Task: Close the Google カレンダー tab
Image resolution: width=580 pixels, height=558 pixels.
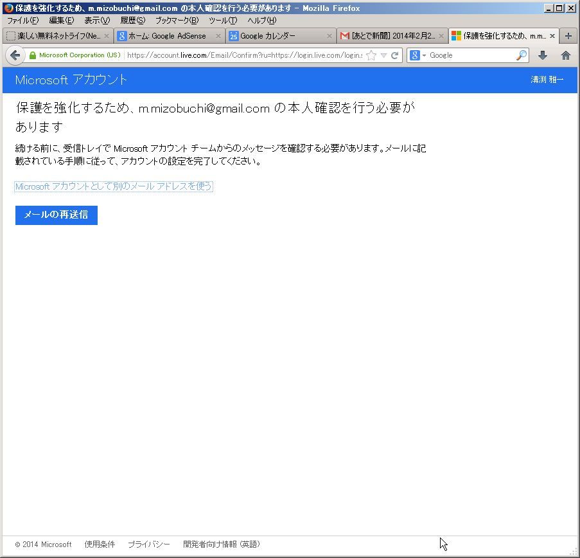Action: pos(330,36)
